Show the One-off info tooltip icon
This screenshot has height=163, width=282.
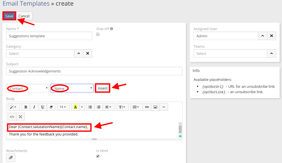click(x=112, y=29)
